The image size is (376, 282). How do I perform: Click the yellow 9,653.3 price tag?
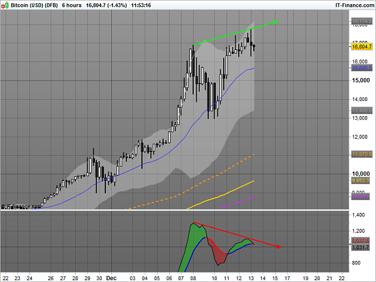(x=360, y=180)
